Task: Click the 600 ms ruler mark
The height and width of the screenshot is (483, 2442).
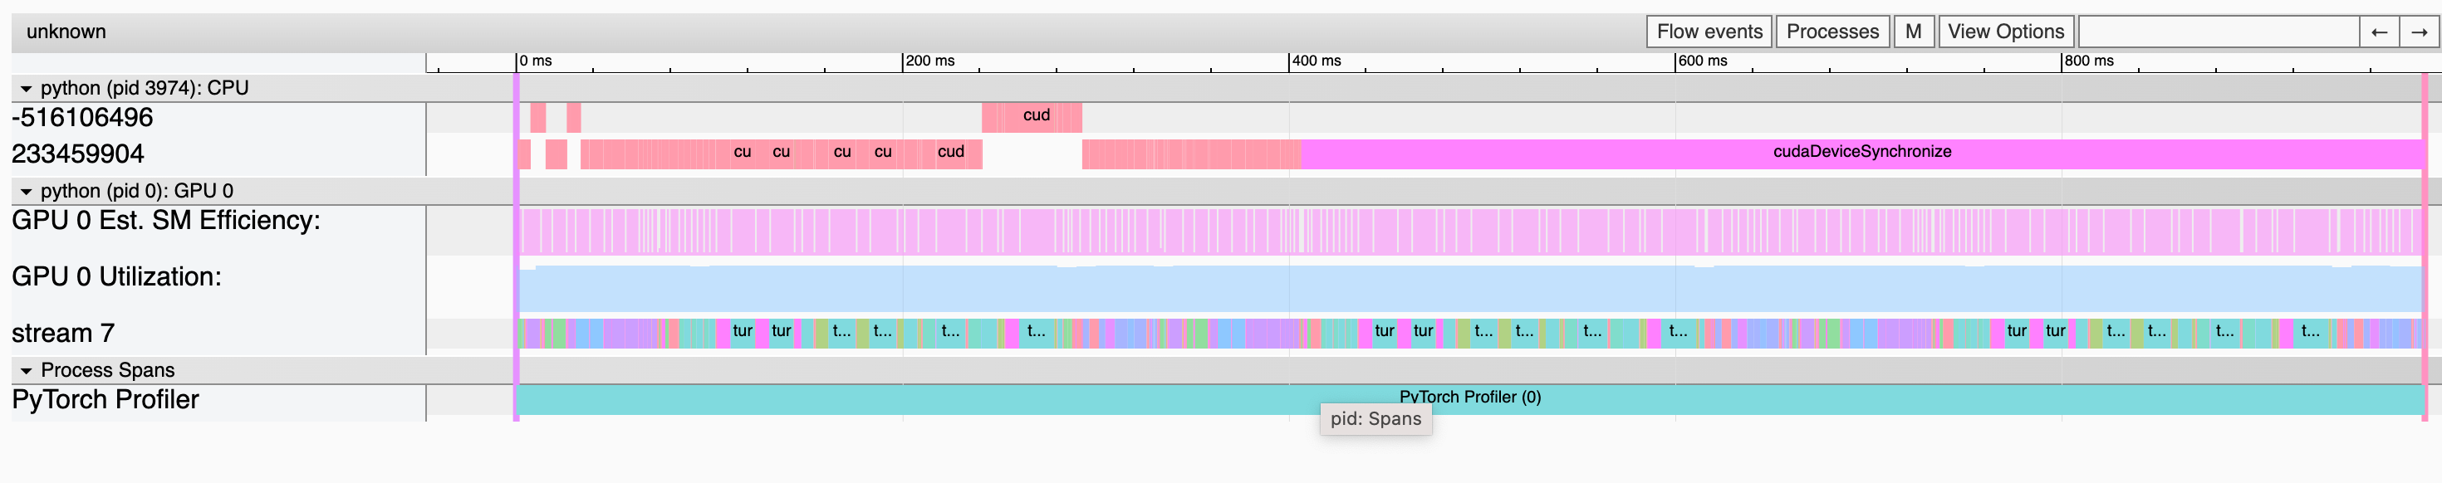Action: tap(1703, 61)
